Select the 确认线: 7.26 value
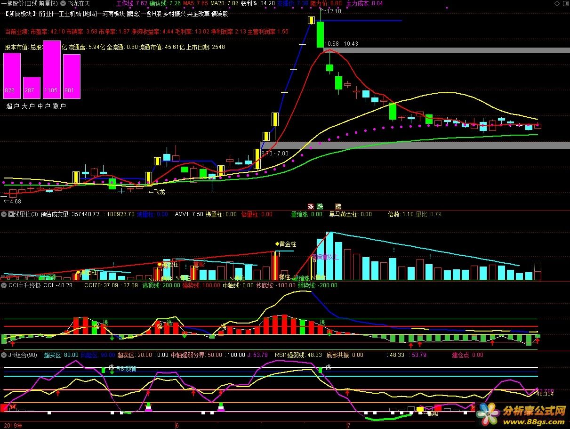570x429 pixels. (165, 3)
